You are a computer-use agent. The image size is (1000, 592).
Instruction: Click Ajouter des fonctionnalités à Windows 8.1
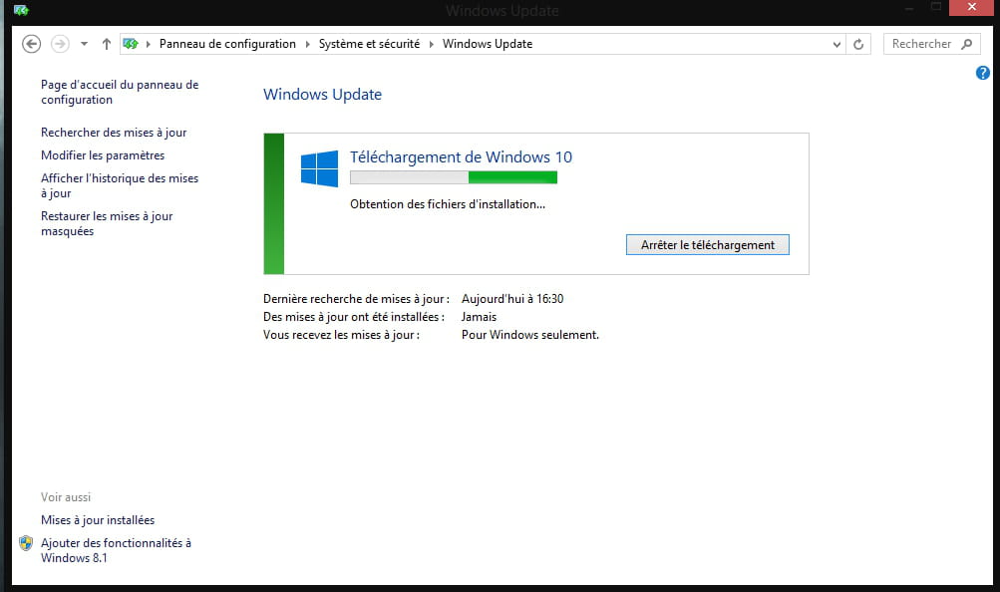(x=116, y=550)
